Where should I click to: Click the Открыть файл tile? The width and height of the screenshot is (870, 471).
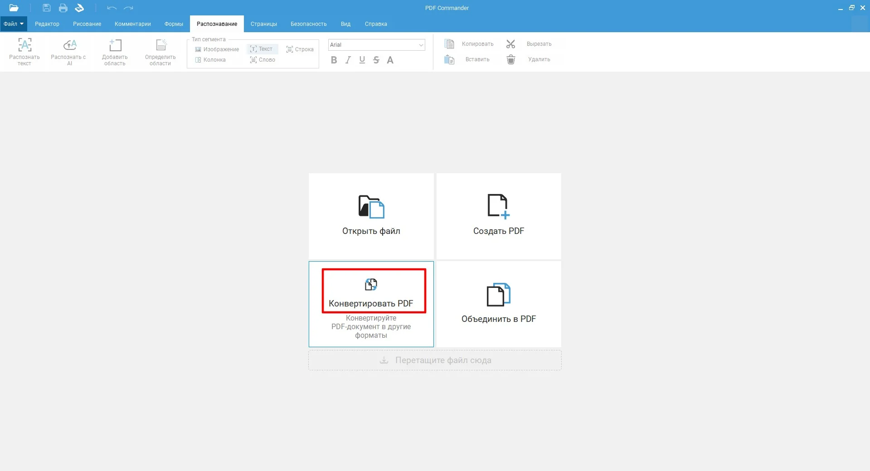click(371, 216)
